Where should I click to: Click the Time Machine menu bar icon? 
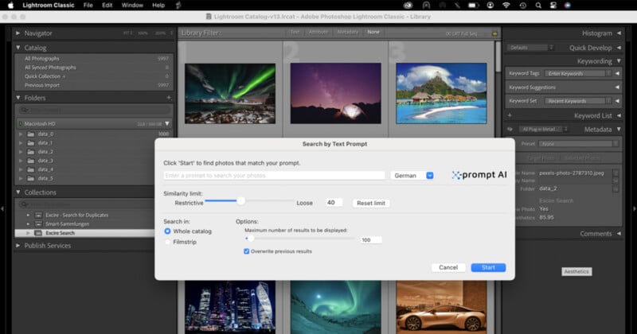click(x=523, y=6)
